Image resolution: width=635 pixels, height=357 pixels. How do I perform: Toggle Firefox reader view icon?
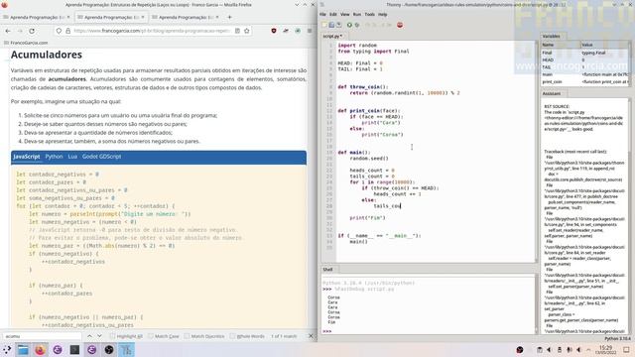click(x=237, y=31)
